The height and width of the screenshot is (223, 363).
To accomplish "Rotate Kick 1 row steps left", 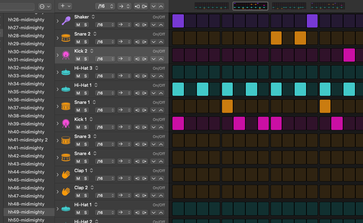I will (137, 127).
